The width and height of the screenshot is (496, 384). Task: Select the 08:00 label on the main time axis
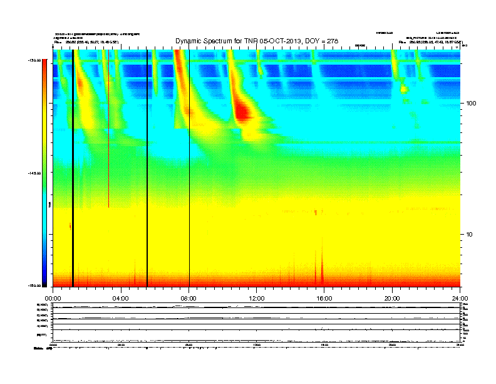pyautogui.click(x=189, y=299)
